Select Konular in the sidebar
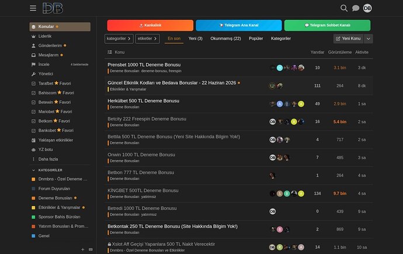This screenshot has height=254, width=403. tap(60, 27)
